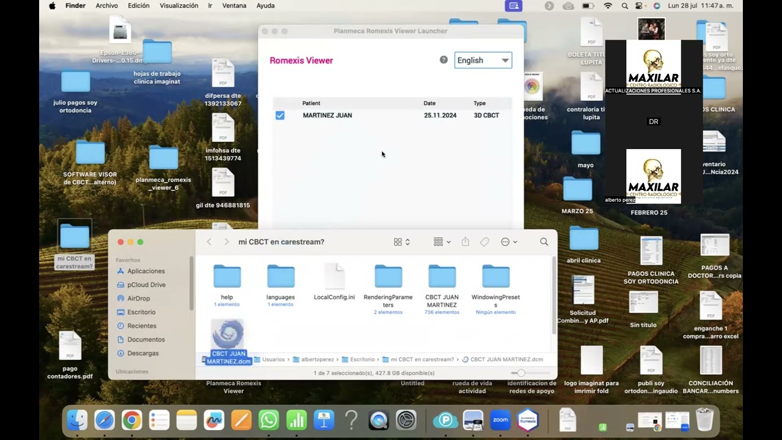Open the Finder group-by dropdown
The image size is (782, 440).
click(x=442, y=242)
